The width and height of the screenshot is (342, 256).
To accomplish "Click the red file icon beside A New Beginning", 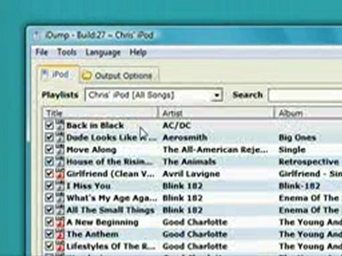I will (x=60, y=222).
